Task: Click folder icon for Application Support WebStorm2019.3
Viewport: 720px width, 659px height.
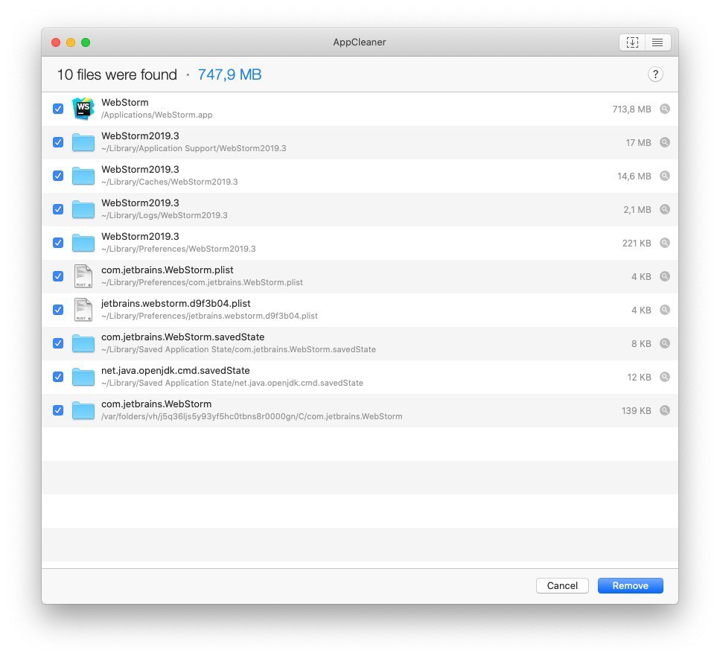Action: pos(83,142)
